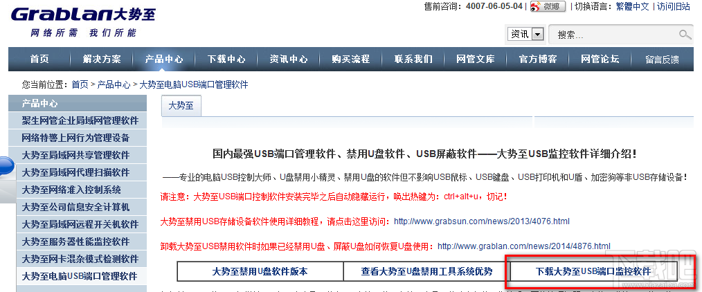Open 产品中心 in the navigation bar

164,59
